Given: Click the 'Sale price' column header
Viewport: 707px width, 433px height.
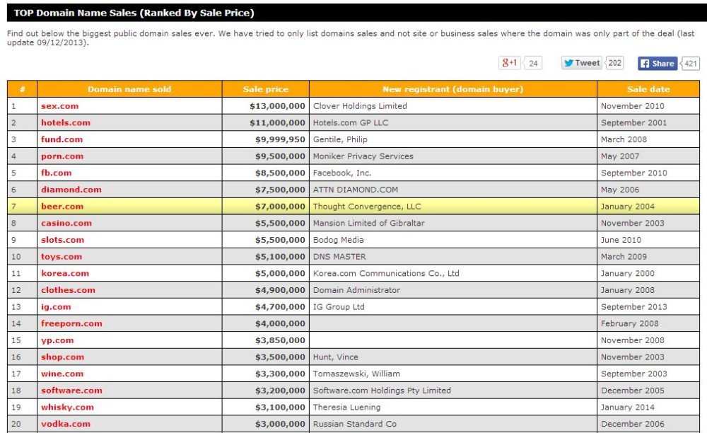Looking at the screenshot, I should [266, 89].
